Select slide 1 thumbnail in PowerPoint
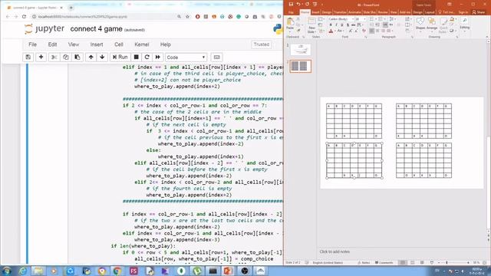The width and height of the screenshot is (491, 276). [300, 49]
